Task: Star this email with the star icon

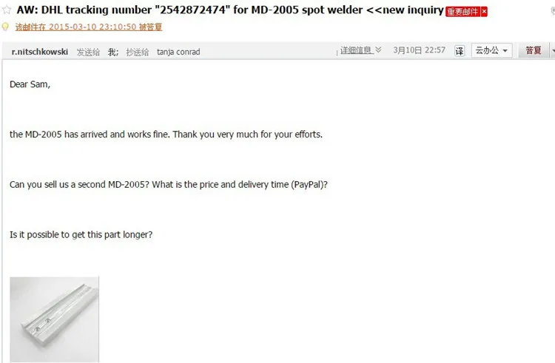Action: point(7,10)
